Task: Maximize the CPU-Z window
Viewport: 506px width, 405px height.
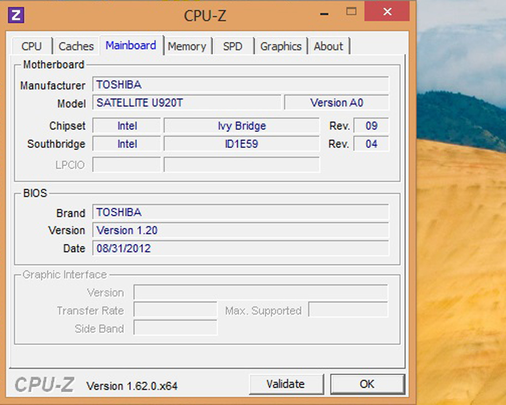Action: [x=351, y=11]
